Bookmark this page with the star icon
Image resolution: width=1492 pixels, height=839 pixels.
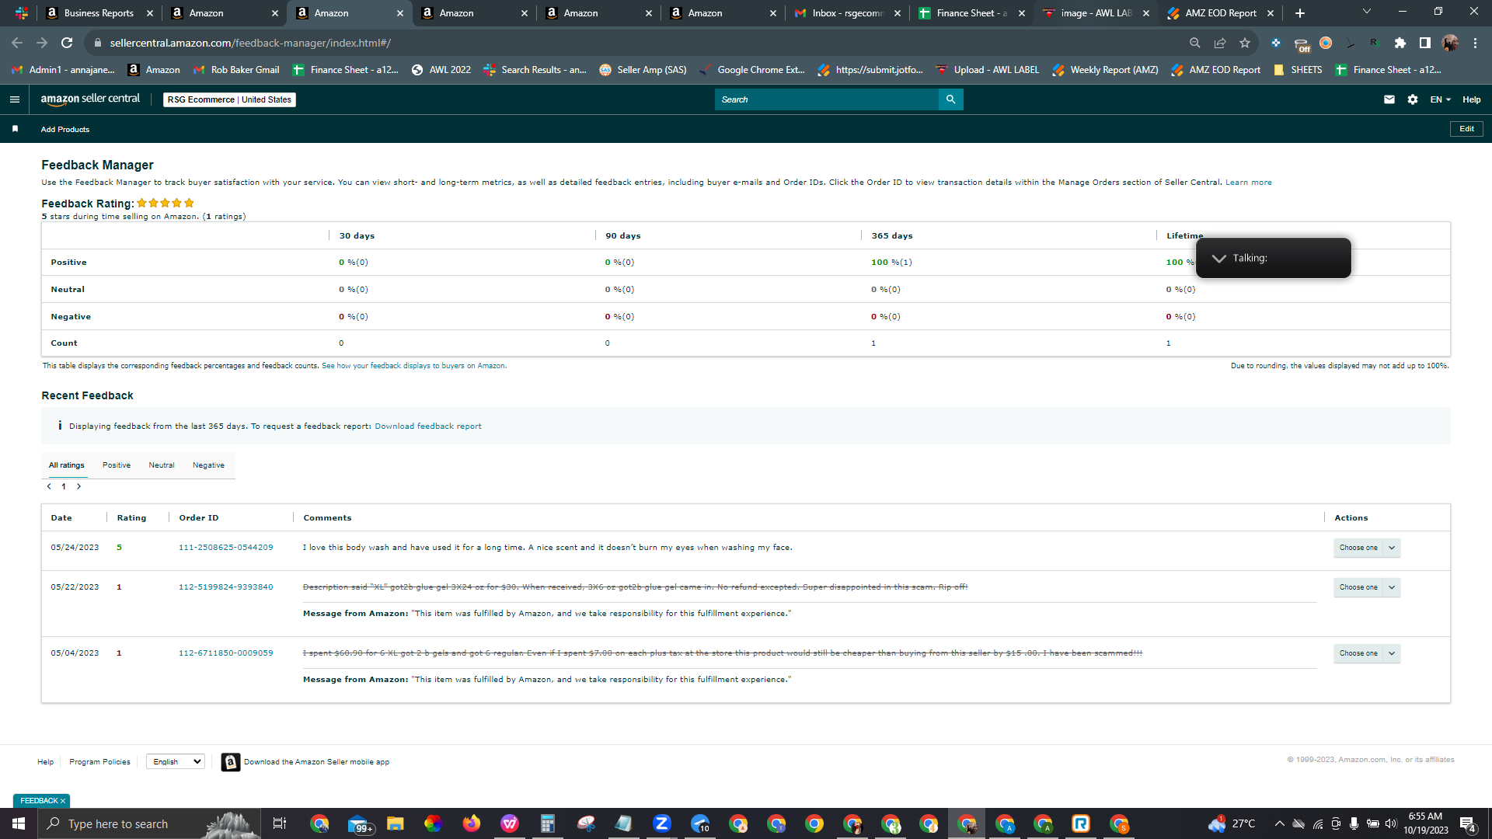1245,43
